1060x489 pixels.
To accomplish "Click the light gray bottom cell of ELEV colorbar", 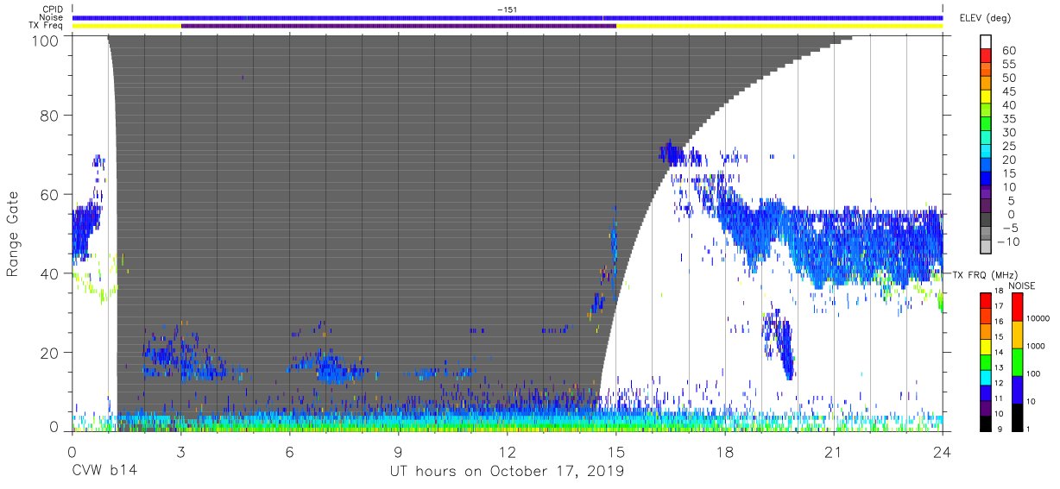I will pyautogui.click(x=986, y=248).
